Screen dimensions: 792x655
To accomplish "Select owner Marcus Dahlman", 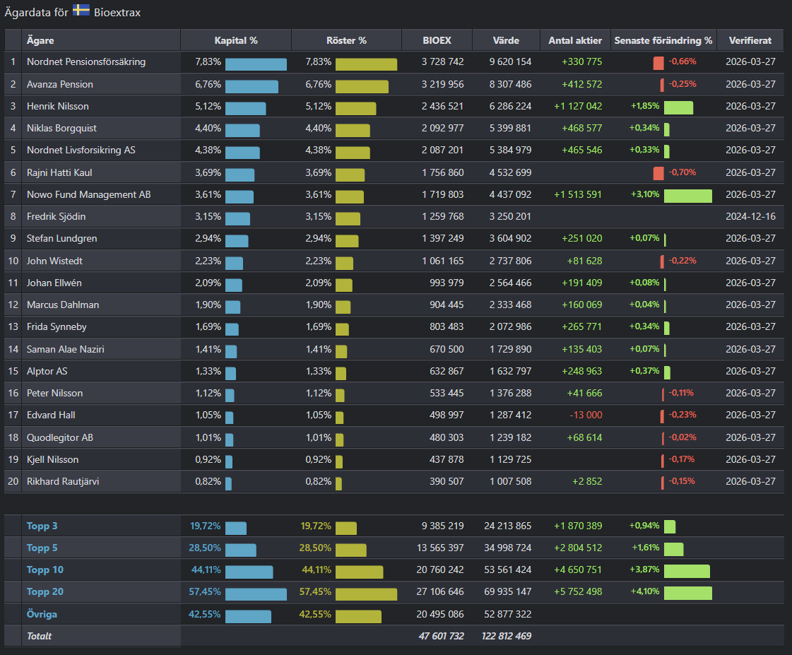I will [63, 305].
